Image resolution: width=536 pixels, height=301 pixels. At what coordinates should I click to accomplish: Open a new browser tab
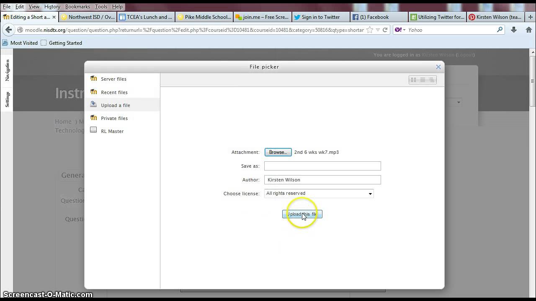531,17
